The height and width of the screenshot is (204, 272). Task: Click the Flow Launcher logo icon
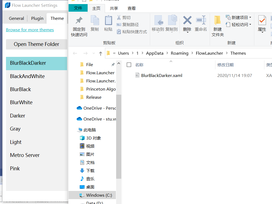click(x=8, y=5)
